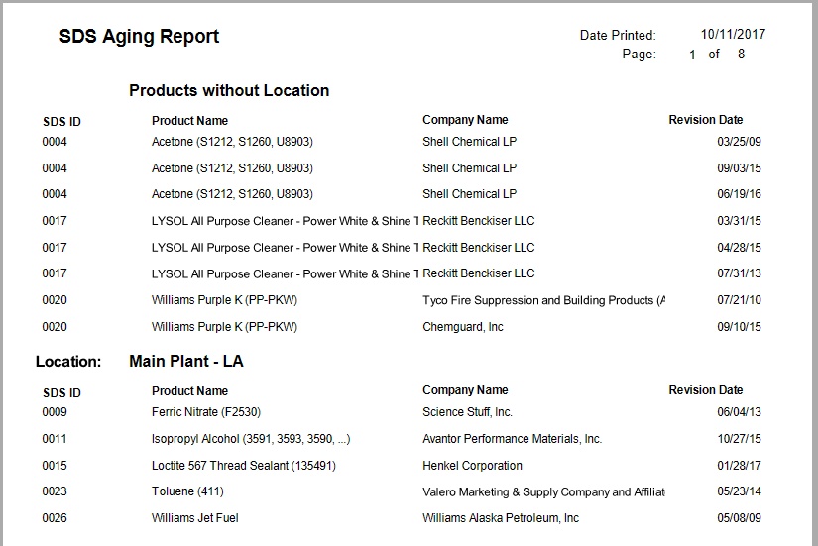818x546 pixels.
Task: Select Loctite 567 Thread Sealant entry
Action: pos(244,466)
